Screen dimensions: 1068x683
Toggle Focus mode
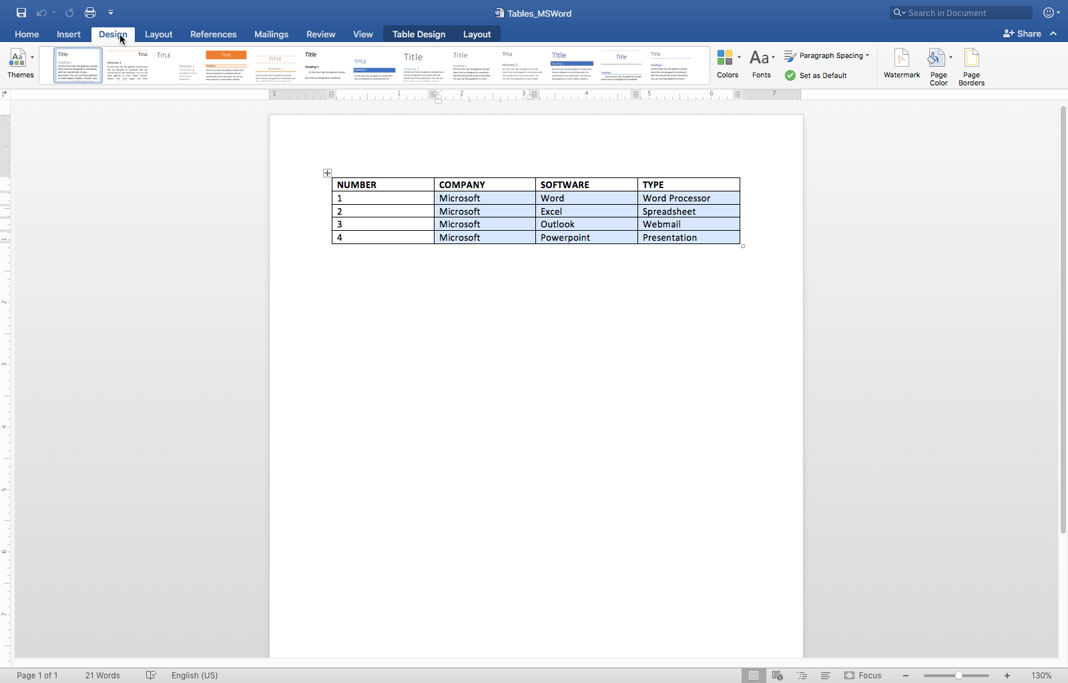pos(863,675)
